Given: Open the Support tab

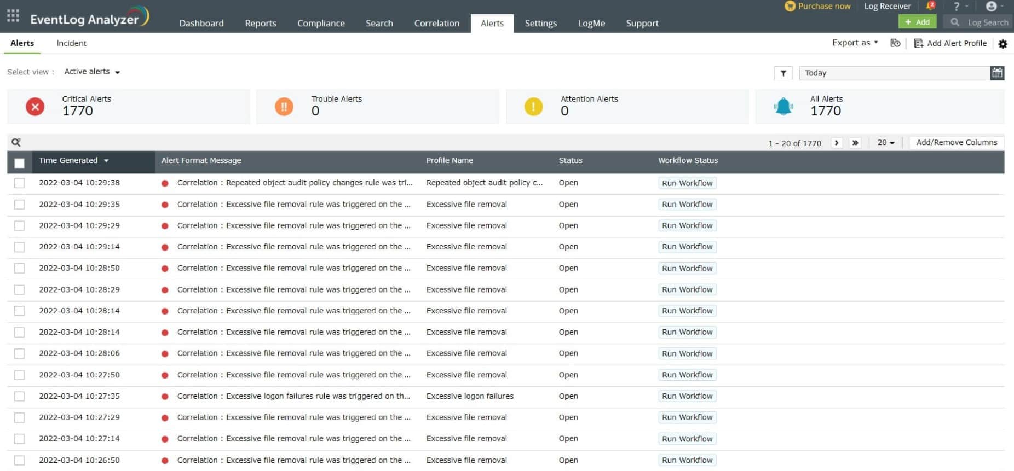Looking at the screenshot, I should (x=642, y=23).
